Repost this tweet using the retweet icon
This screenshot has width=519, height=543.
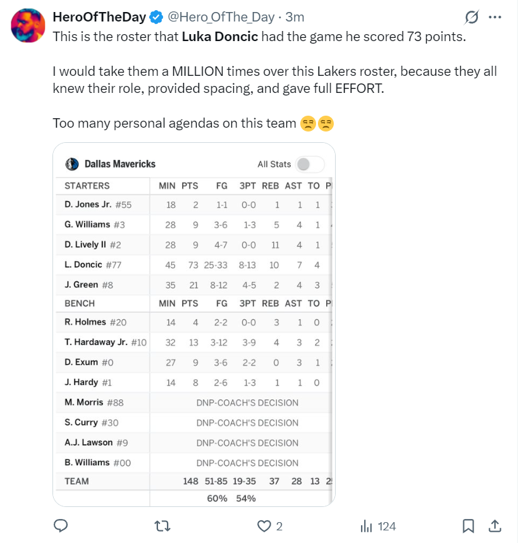(163, 526)
